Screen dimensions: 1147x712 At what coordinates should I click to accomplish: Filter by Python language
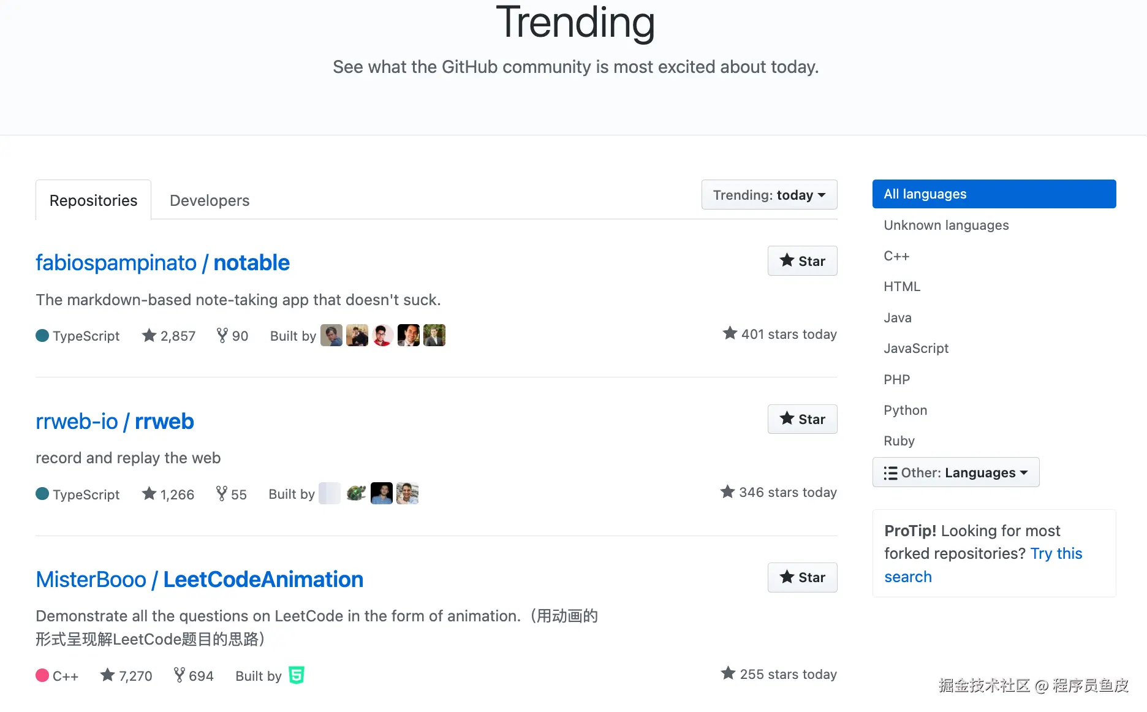[905, 410]
